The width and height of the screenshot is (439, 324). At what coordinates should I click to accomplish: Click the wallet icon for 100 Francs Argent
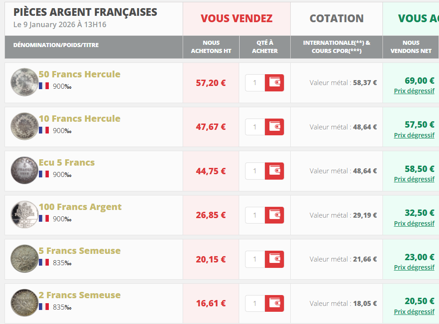pos(274,215)
